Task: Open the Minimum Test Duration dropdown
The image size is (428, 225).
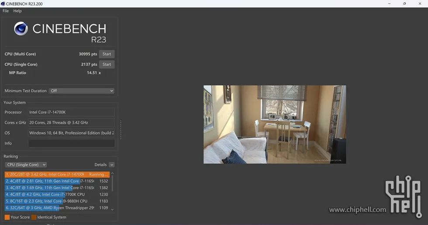Action: [x=82, y=91]
